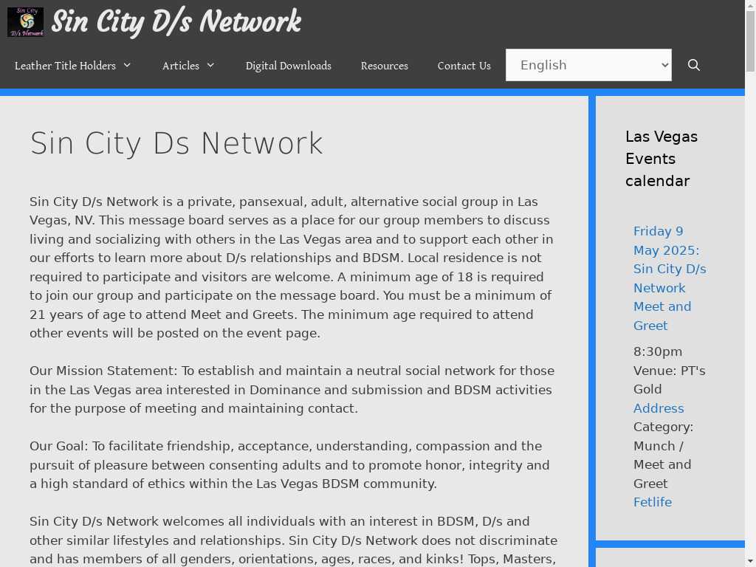The width and height of the screenshot is (756, 567).
Task: Click the 'Sin City Ds Network' page heading
Action: point(176,143)
